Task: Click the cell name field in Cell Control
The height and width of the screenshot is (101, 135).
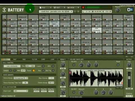Action: point(12,66)
